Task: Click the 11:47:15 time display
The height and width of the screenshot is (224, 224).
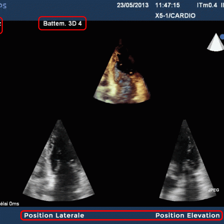Action: point(168,5)
